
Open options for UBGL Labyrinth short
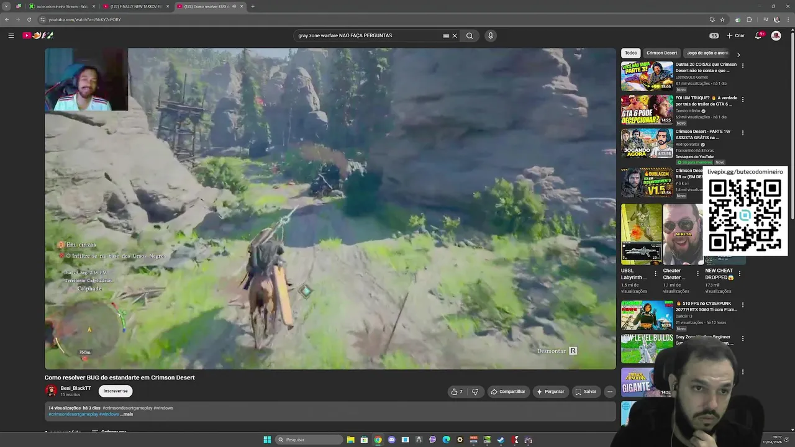coord(655,273)
